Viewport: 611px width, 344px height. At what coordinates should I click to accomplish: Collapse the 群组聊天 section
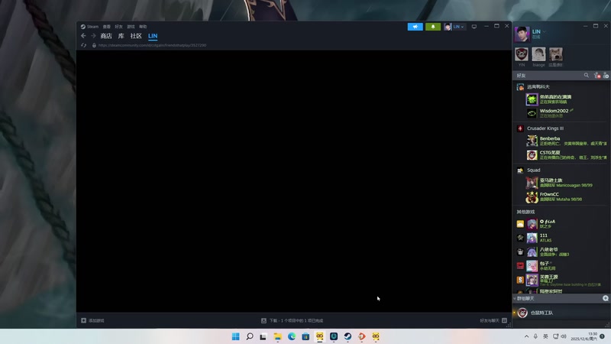click(515, 298)
